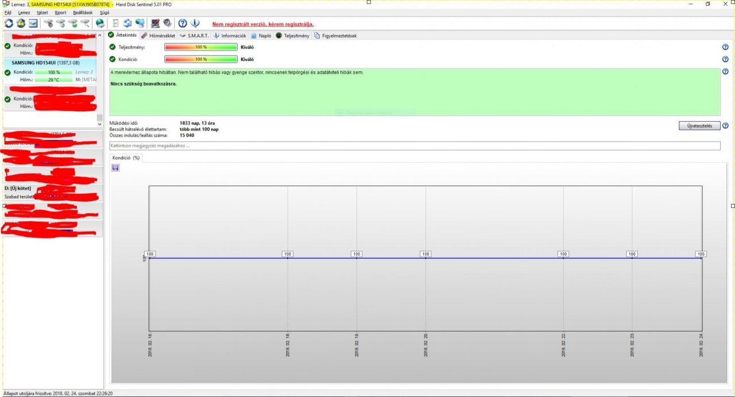Viewport: 735px width, 397px height.
Task: Switch to the S.M.A.R.T. tab
Action: click(194, 36)
